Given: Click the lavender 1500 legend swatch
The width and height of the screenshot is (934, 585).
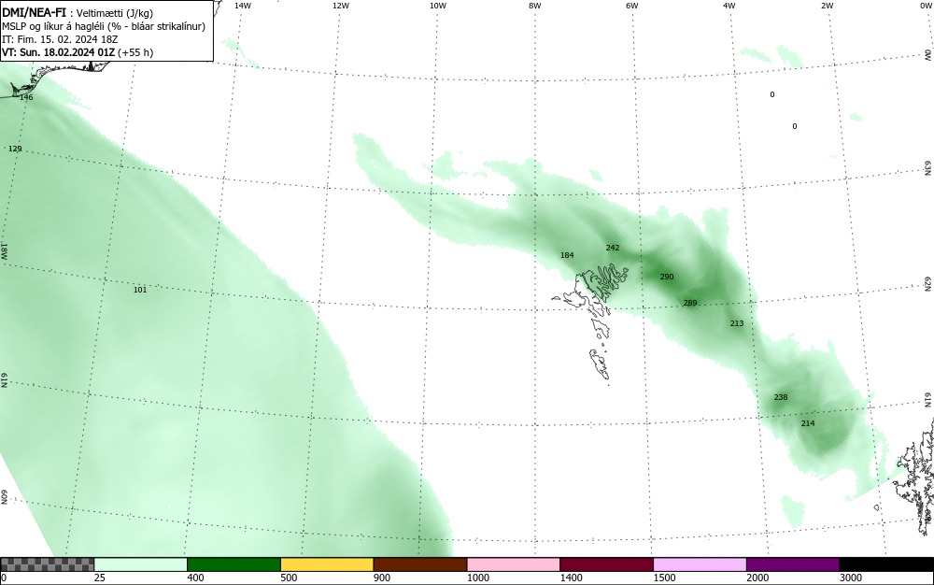Looking at the screenshot, I should (700, 564).
